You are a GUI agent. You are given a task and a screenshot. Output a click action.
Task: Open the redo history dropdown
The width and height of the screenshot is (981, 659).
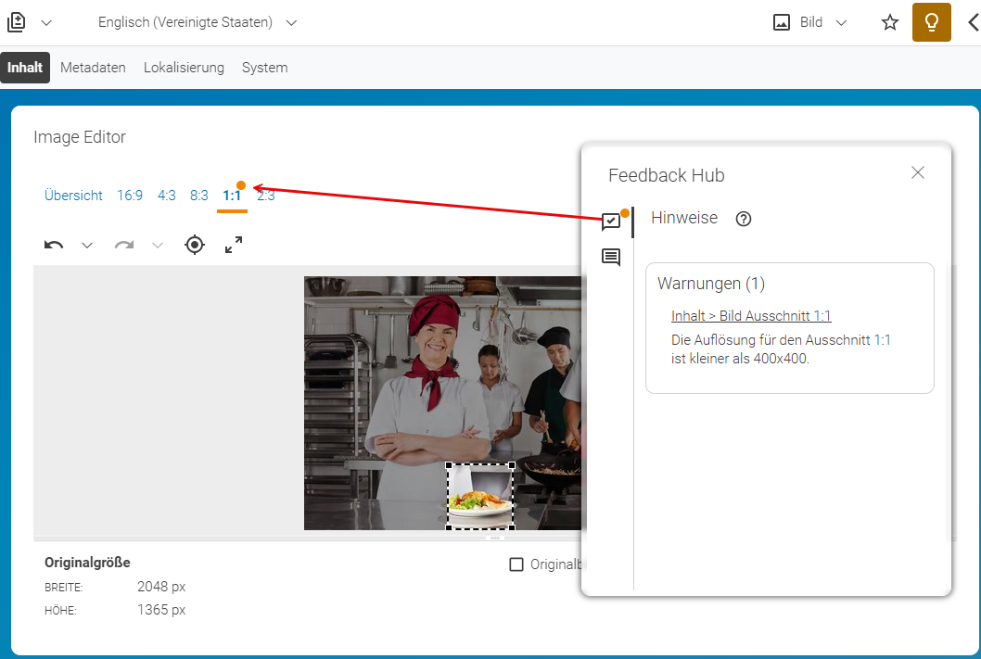pyautogui.click(x=158, y=245)
